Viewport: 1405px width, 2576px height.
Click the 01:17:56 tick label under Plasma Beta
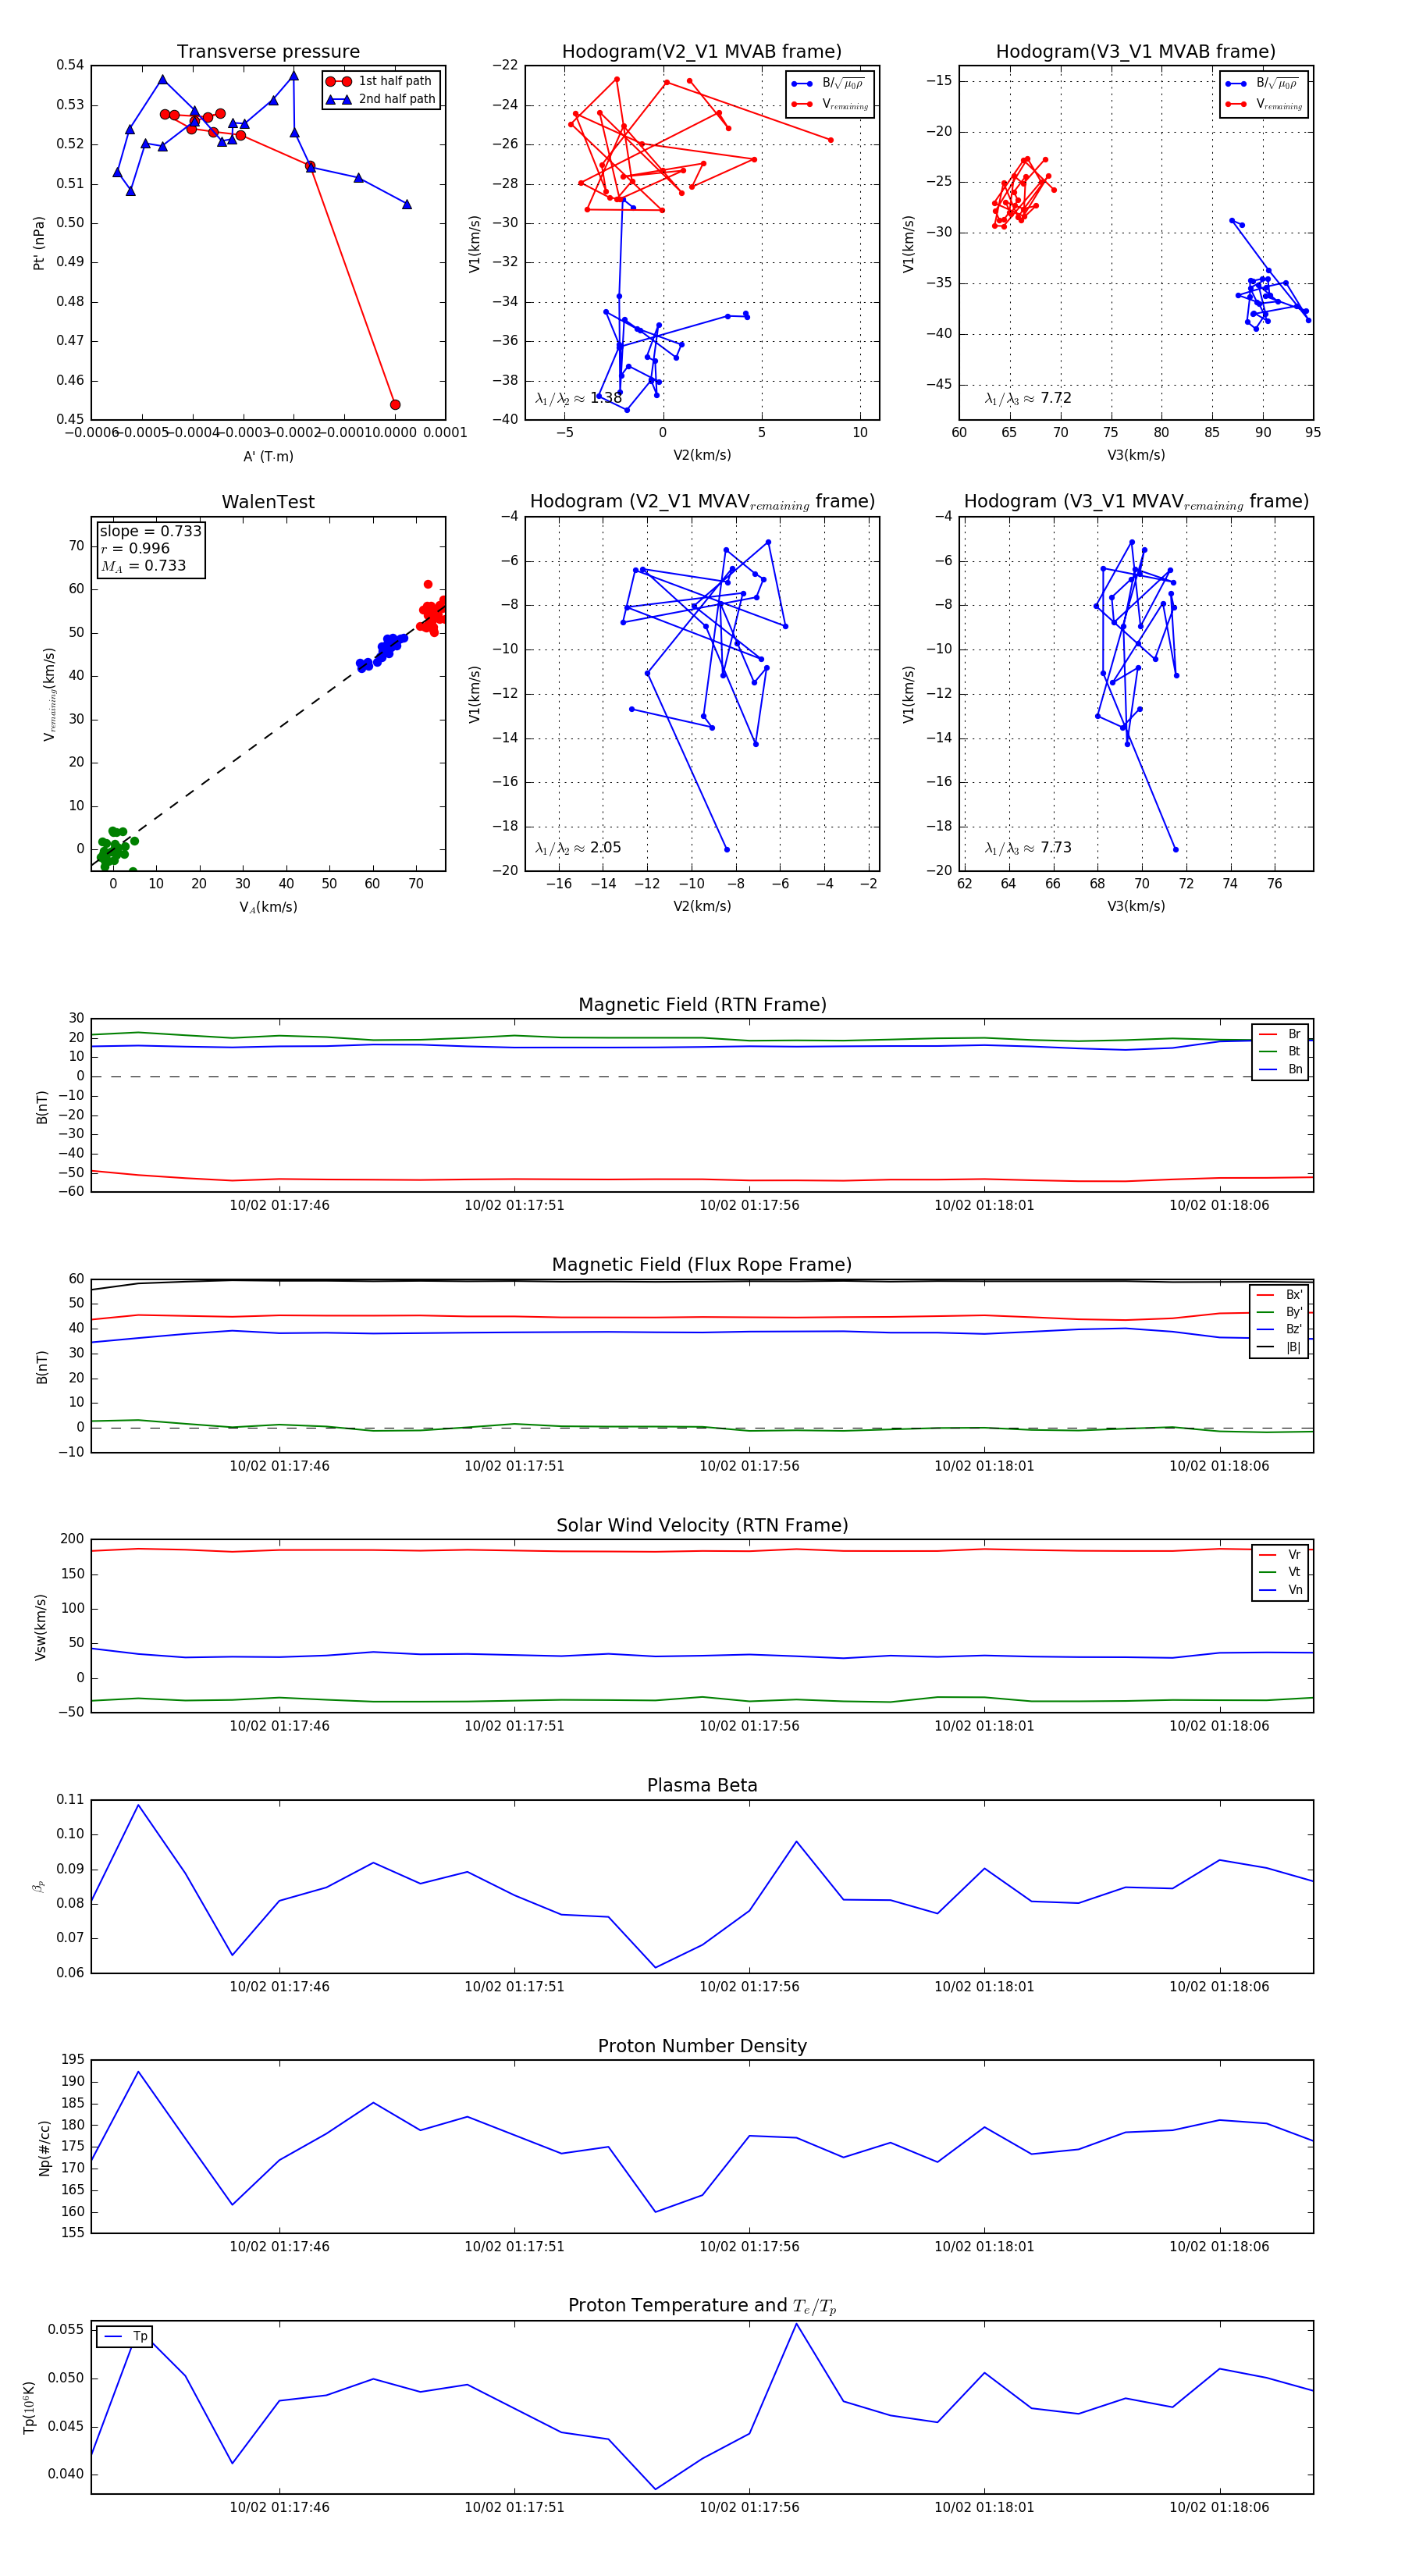pyautogui.click(x=749, y=1986)
